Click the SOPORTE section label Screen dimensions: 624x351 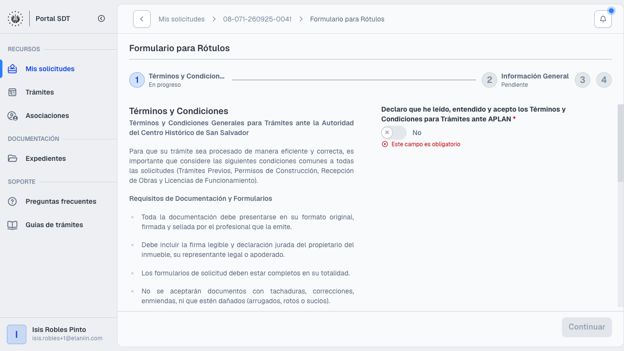[x=21, y=182]
